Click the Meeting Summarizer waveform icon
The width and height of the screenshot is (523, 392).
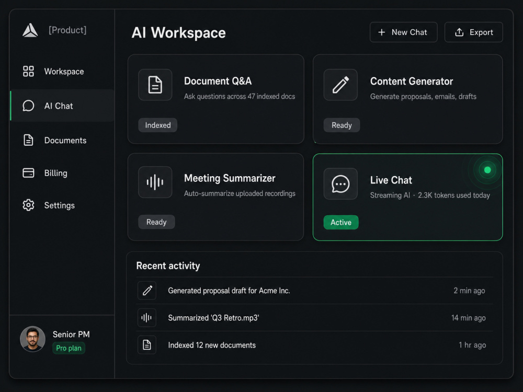(x=155, y=182)
